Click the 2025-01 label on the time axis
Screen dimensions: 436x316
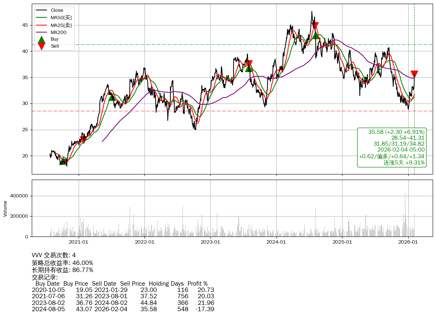(342, 242)
